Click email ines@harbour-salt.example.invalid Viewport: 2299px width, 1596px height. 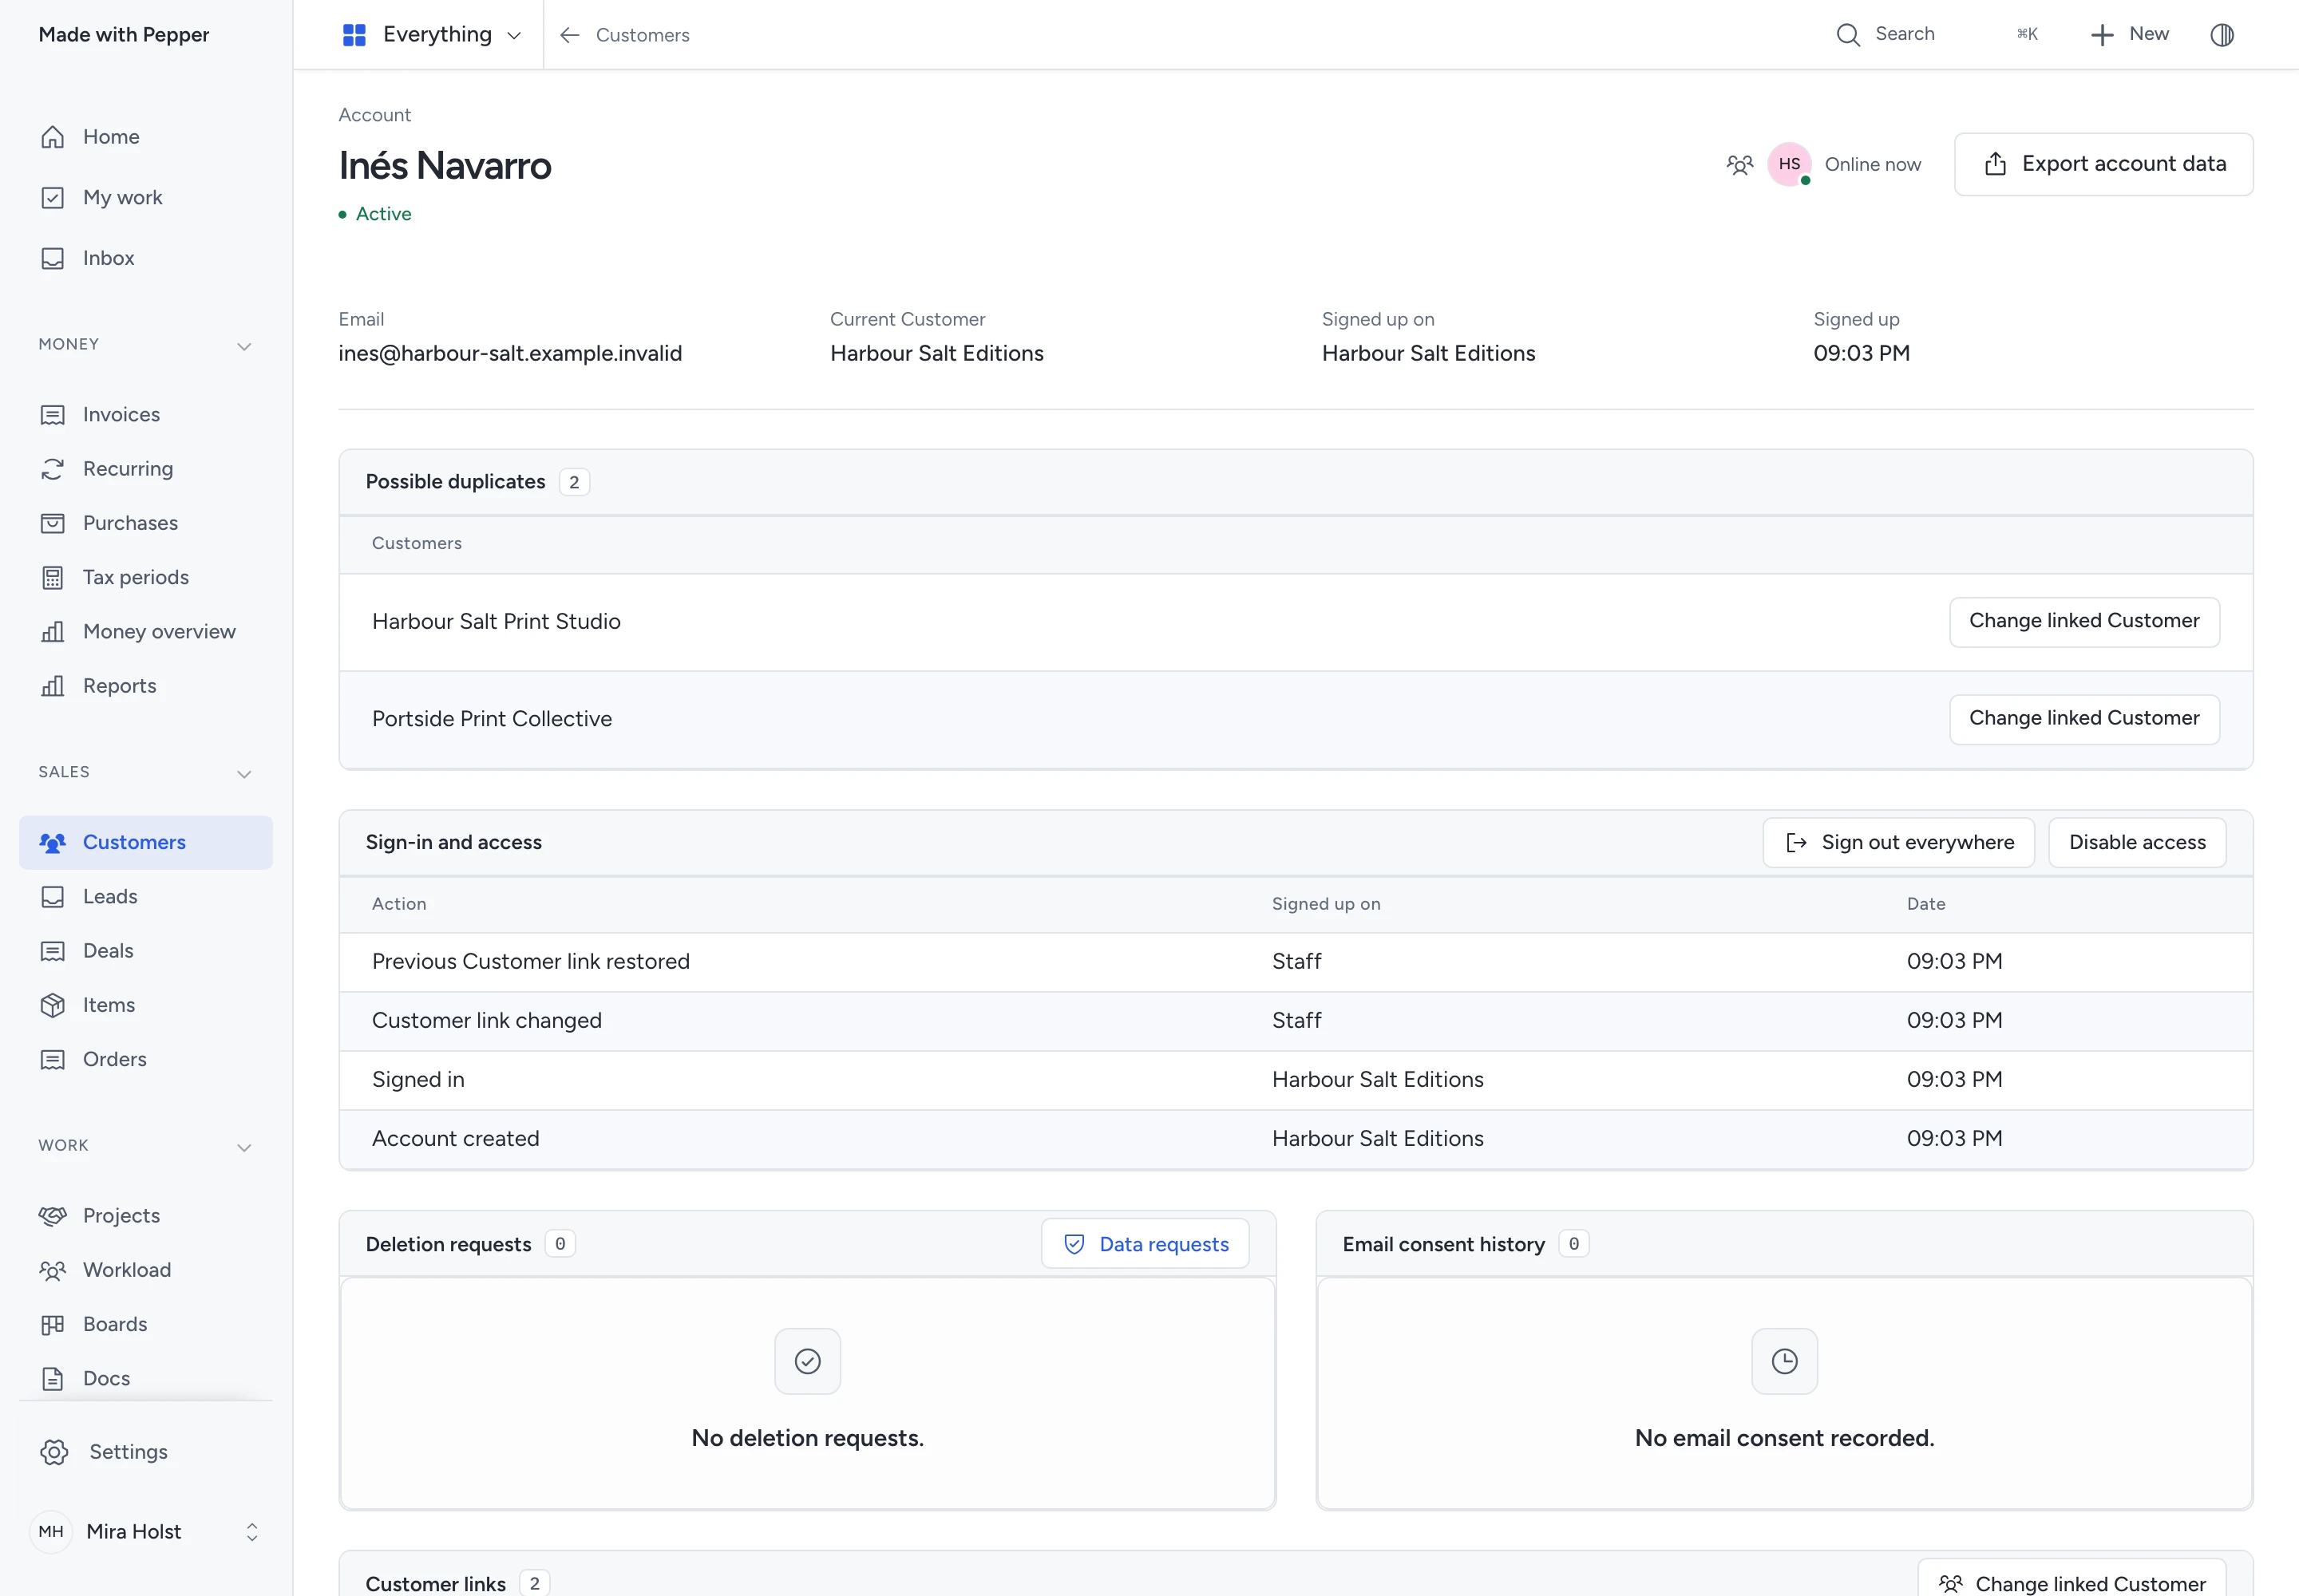coord(510,353)
